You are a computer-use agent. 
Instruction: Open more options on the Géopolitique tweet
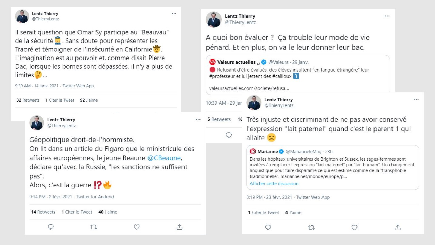tap(198, 119)
